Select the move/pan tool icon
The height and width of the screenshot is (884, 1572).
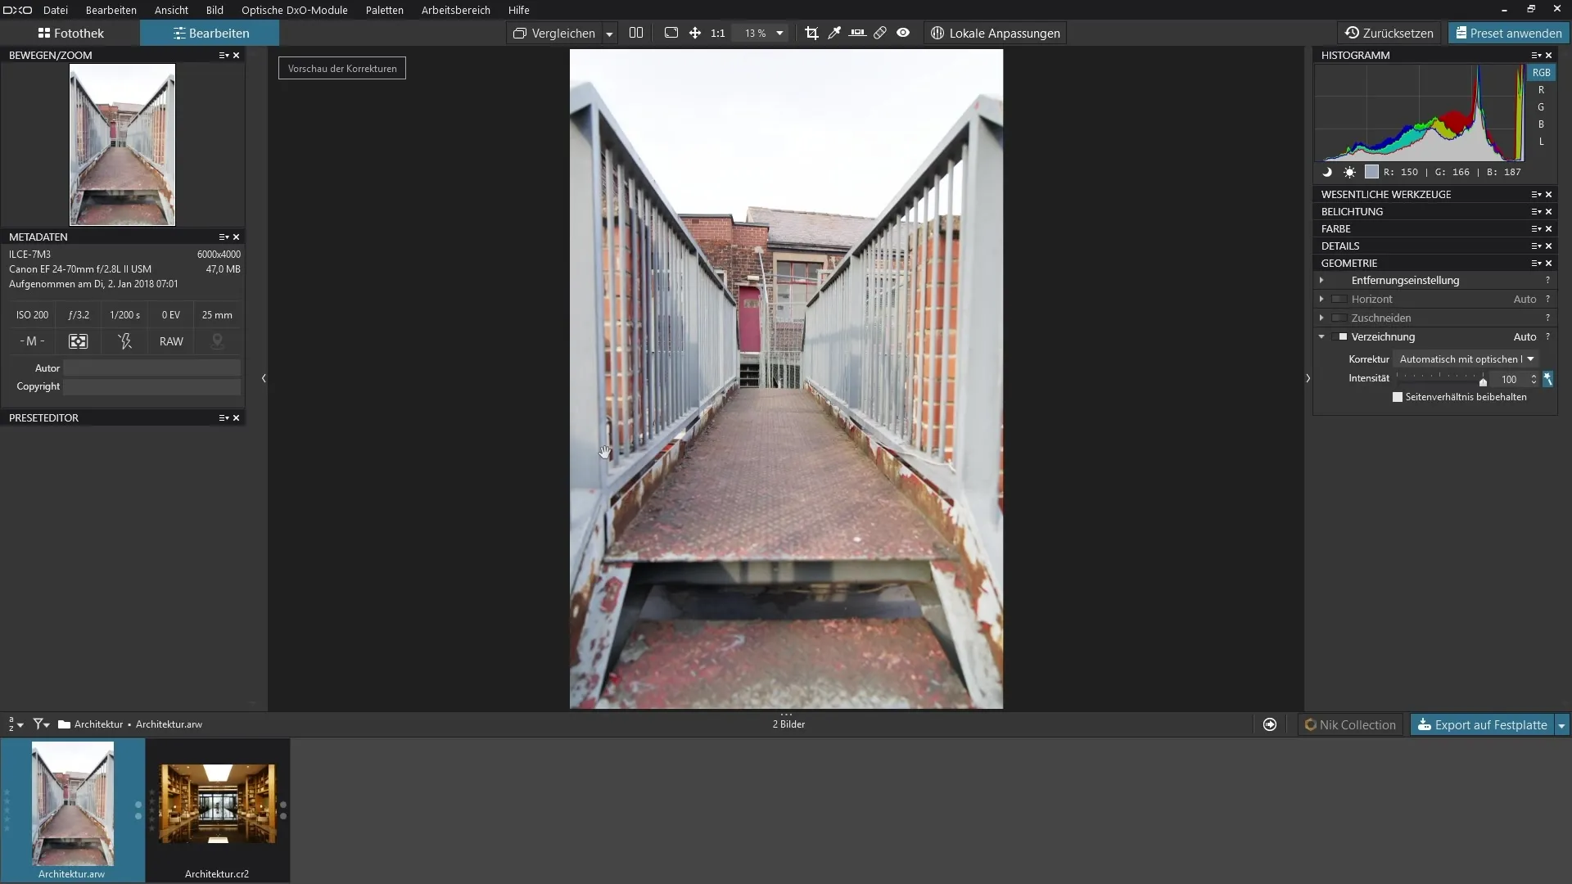point(695,33)
